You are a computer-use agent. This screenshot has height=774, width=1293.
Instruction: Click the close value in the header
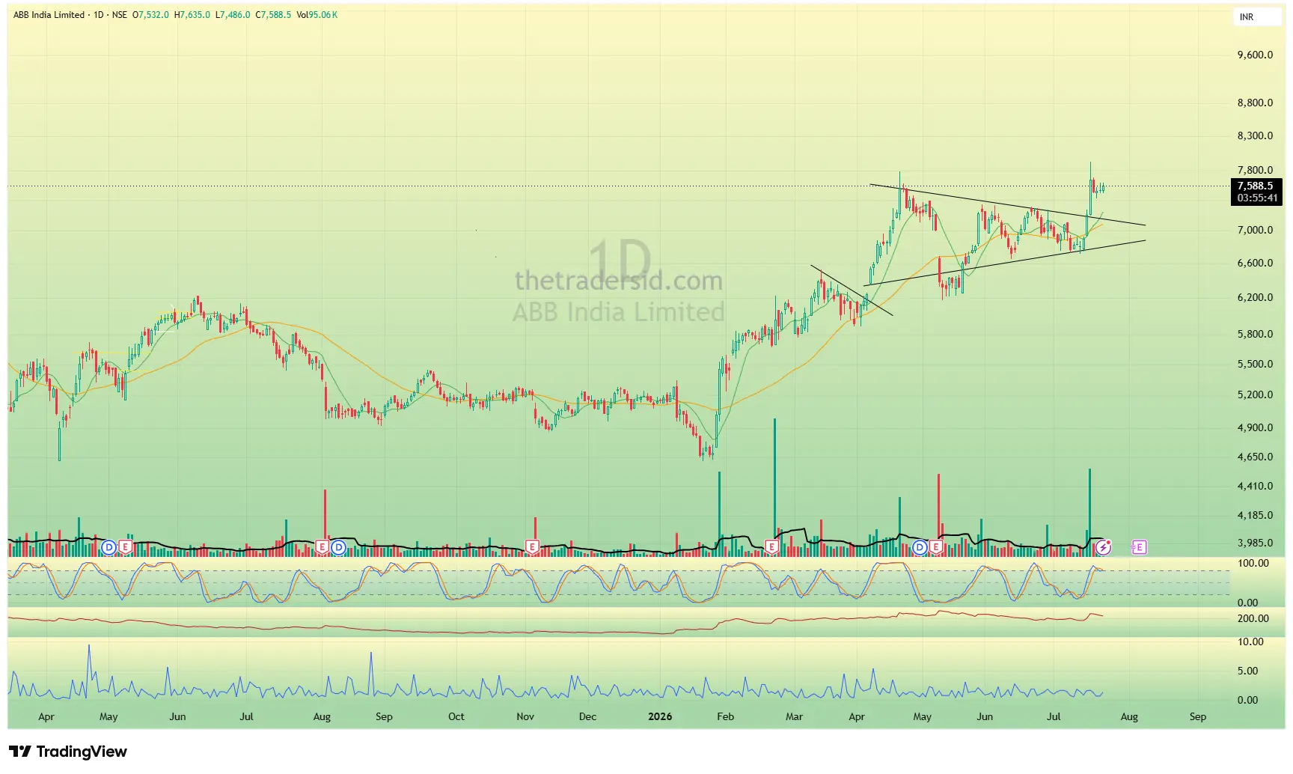tap(276, 15)
